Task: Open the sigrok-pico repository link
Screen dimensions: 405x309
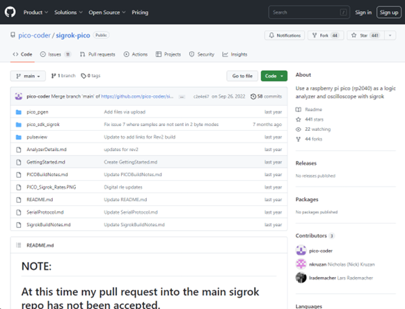Action: coord(73,35)
